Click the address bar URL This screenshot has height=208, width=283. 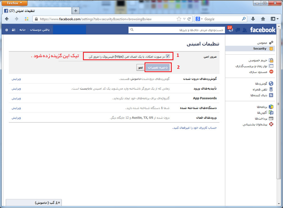point(96,19)
